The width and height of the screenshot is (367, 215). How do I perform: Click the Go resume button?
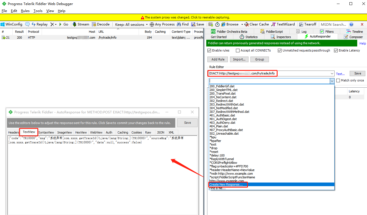[x=63, y=24]
